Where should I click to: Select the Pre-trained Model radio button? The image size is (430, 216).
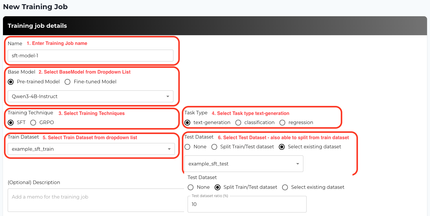[11, 82]
